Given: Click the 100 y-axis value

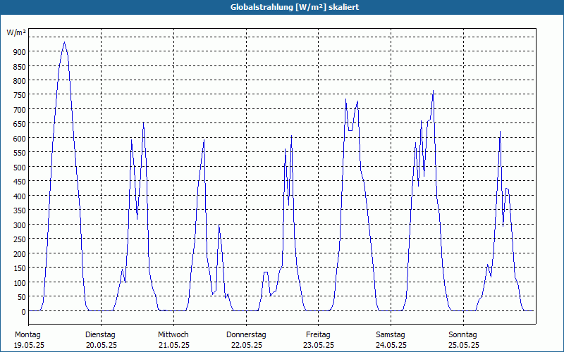Looking at the screenshot, I should (x=20, y=283).
